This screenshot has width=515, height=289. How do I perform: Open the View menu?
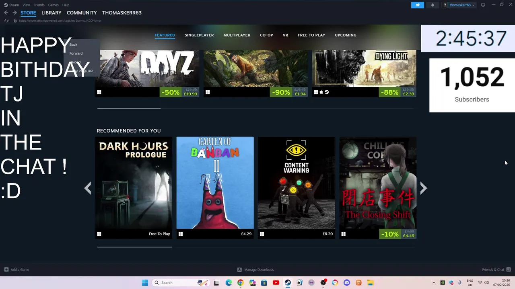[26, 5]
